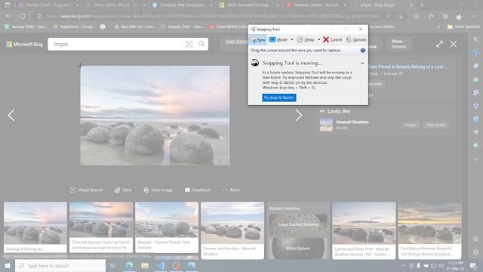Image resolution: width=483 pixels, height=272 pixels.
Task: Click the visual search camera icon in search box
Action: click(x=189, y=44)
